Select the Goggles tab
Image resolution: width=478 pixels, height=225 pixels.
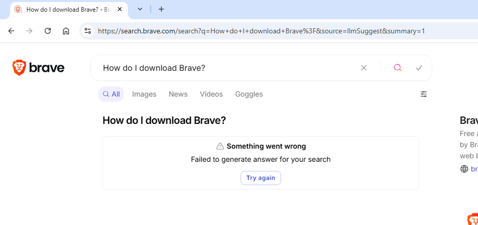(x=249, y=94)
